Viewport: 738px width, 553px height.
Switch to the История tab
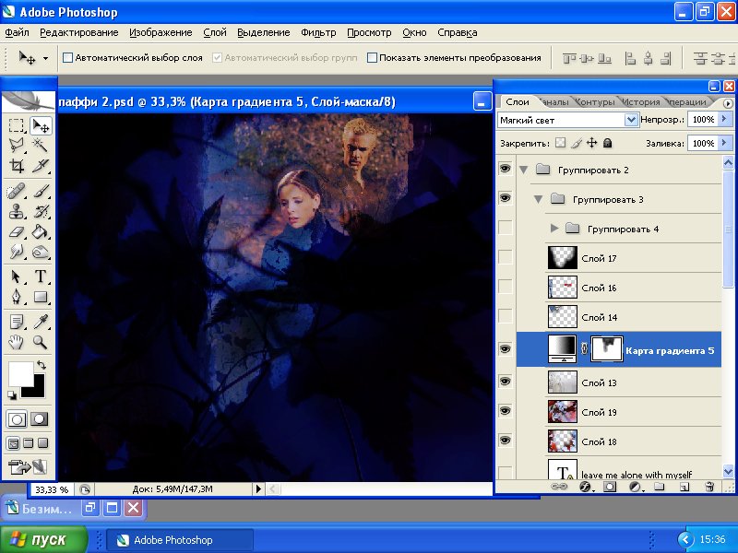[x=639, y=101]
